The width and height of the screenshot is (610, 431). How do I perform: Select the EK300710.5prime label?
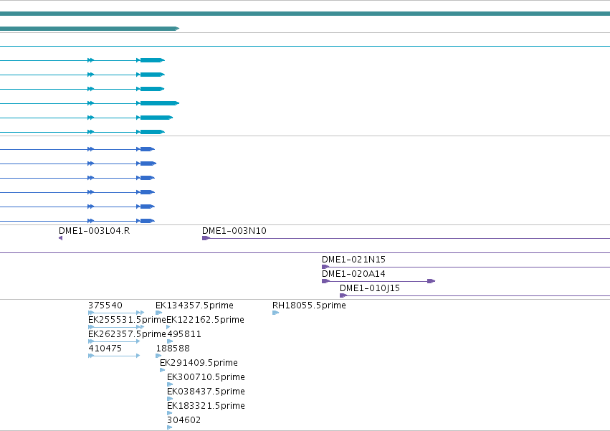click(206, 377)
